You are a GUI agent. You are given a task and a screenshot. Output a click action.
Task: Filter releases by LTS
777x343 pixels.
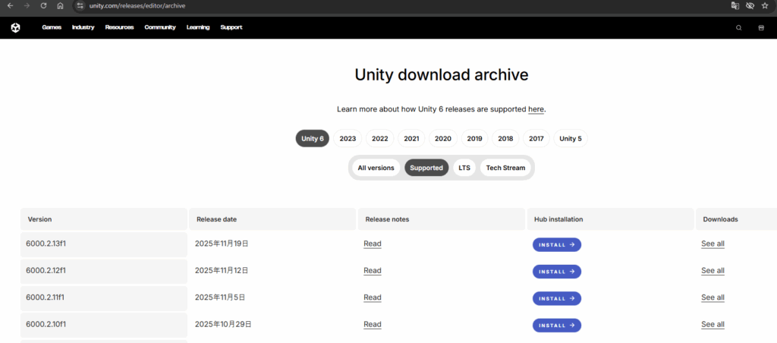pyautogui.click(x=464, y=168)
